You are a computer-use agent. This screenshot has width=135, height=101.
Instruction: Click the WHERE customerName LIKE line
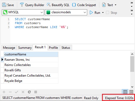[x=41, y=27]
